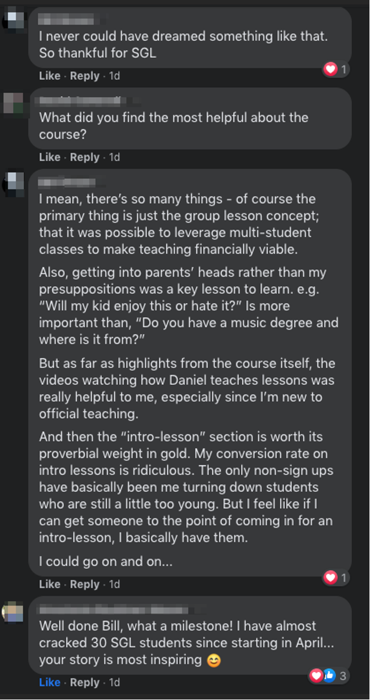Open the avatar of the "most helpful" question commenter

[13, 102]
